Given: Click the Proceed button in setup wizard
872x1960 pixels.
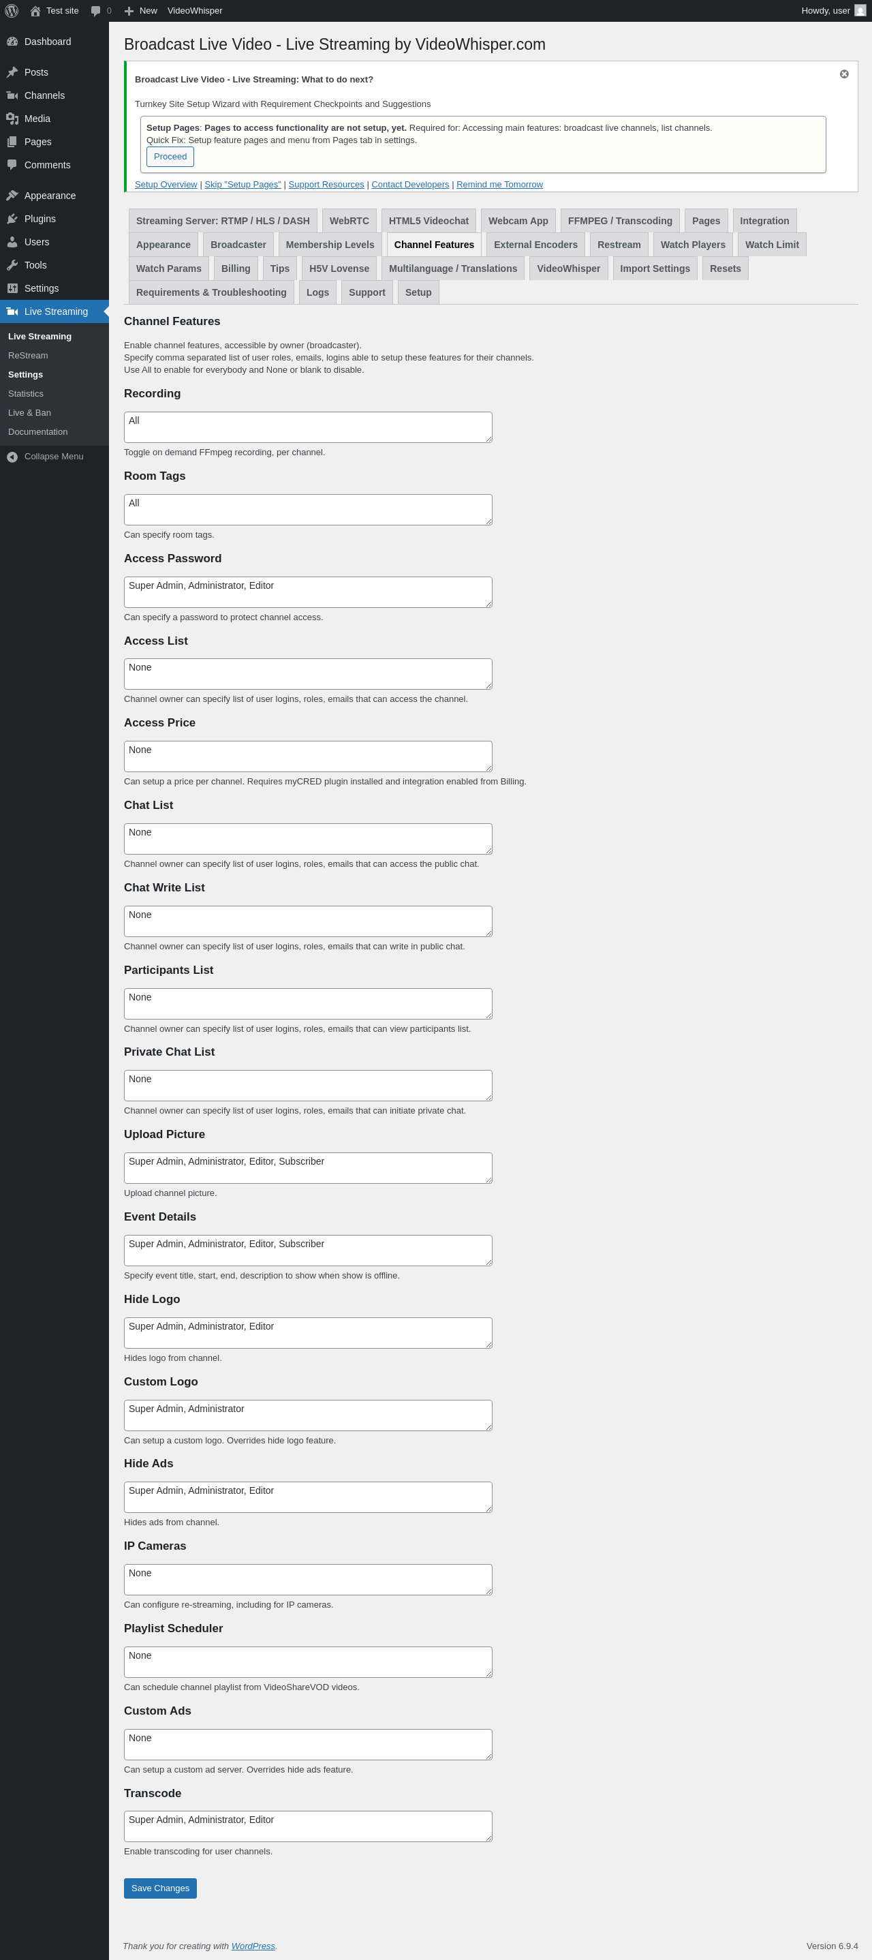Looking at the screenshot, I should tap(170, 157).
